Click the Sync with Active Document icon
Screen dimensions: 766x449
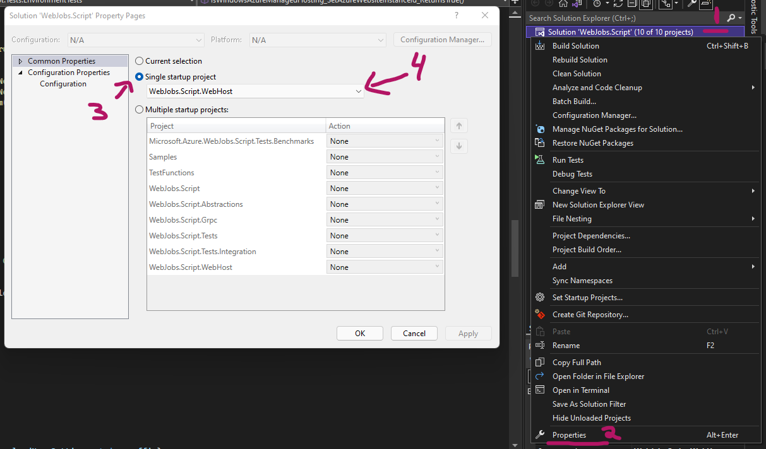(x=618, y=3)
